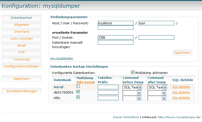Image resolution: width=202 pixels, height=122 pixels.
Task: Open the Email settings tab
Action: point(21,46)
